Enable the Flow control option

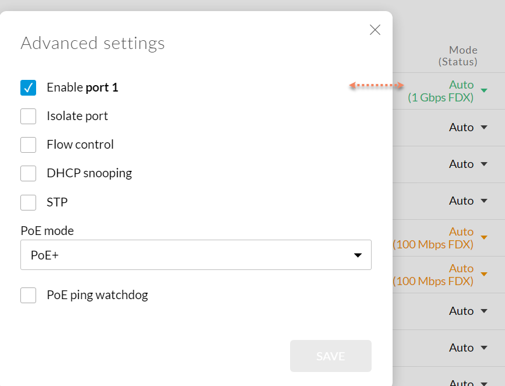[x=29, y=145]
